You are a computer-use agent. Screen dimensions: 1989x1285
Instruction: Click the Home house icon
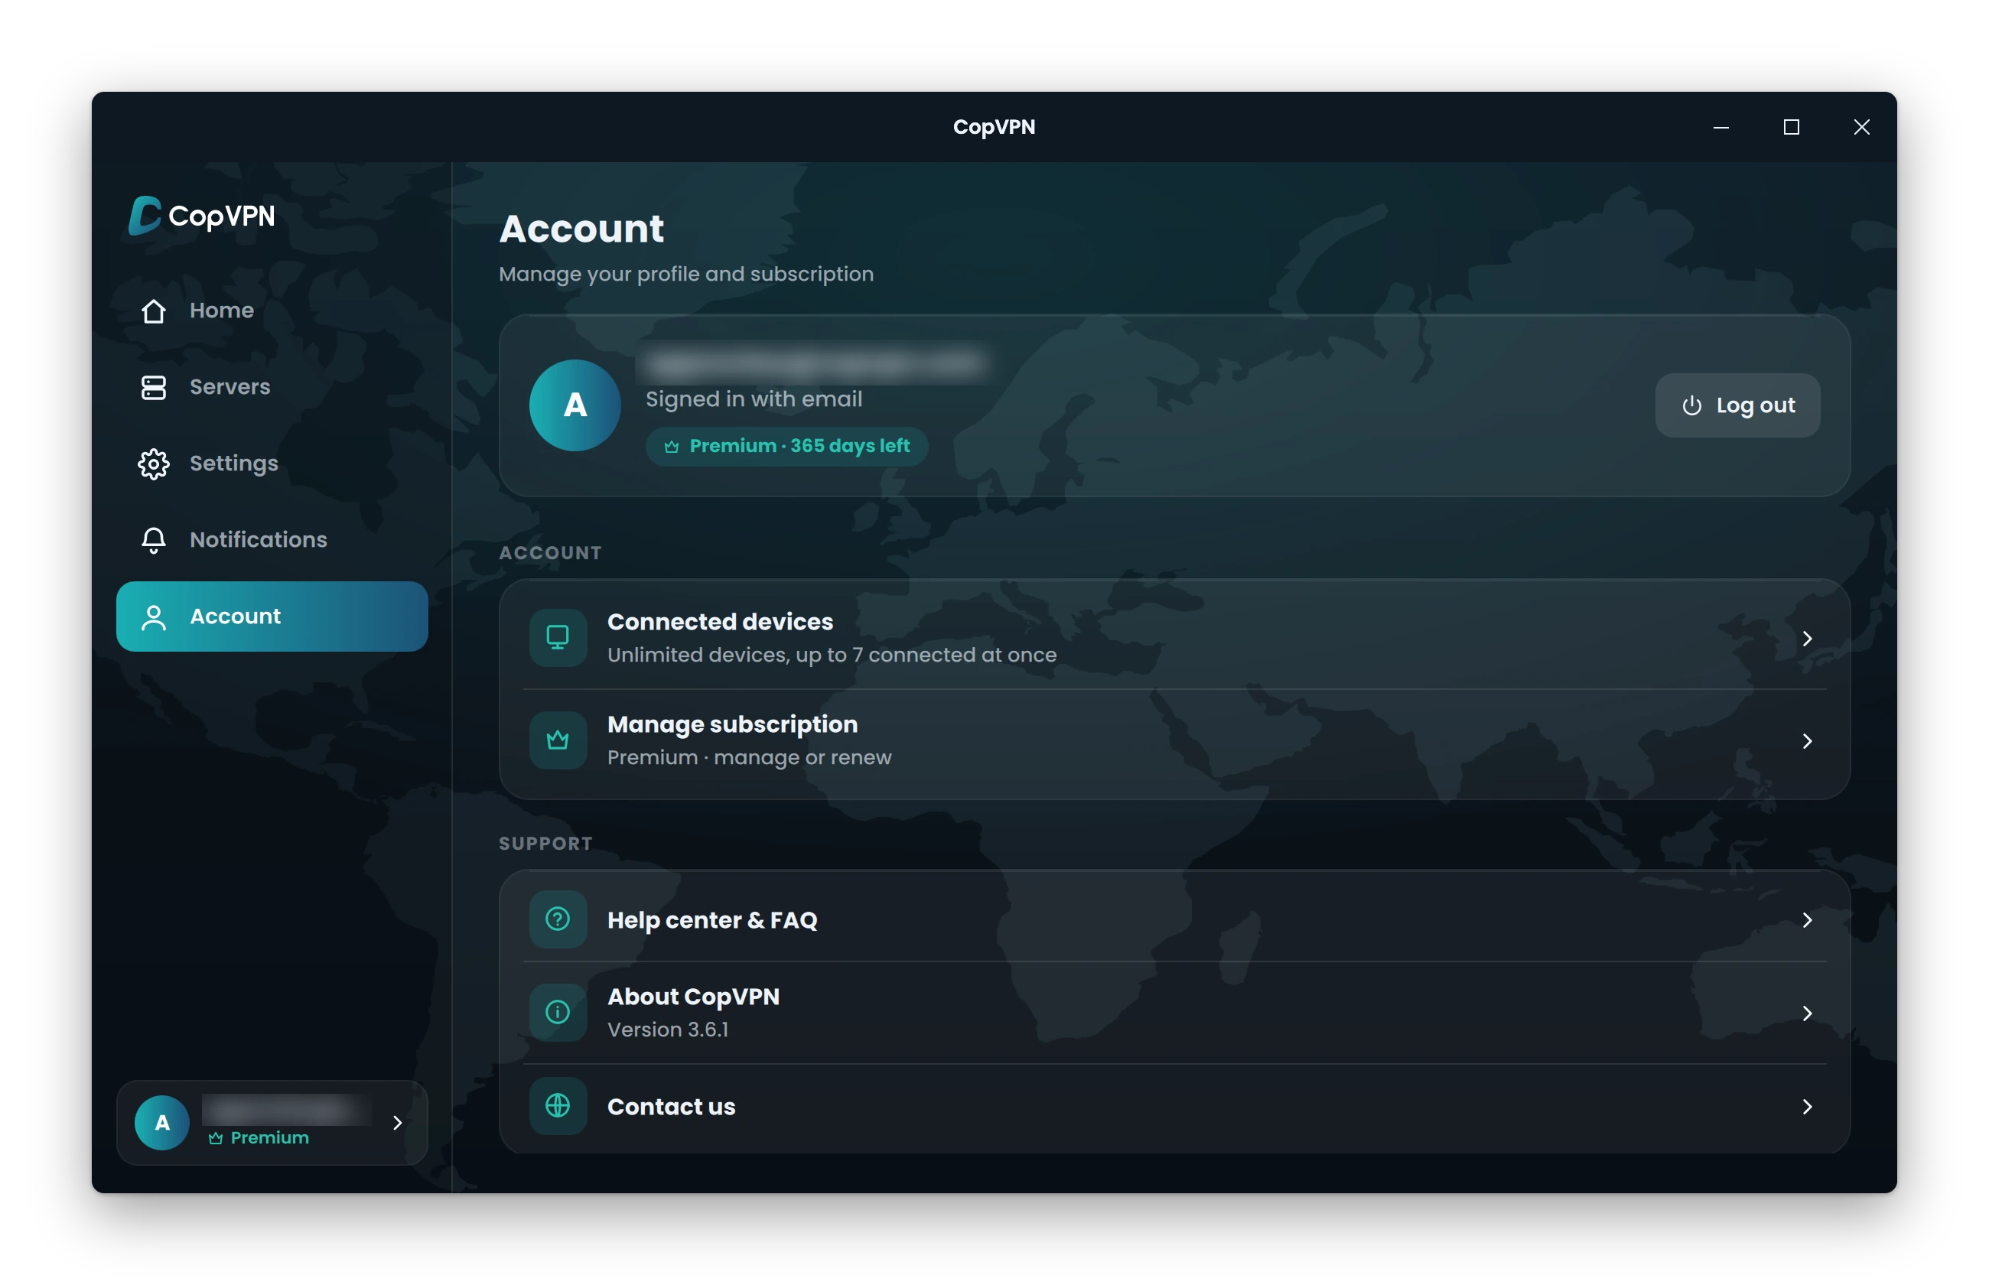(x=154, y=311)
